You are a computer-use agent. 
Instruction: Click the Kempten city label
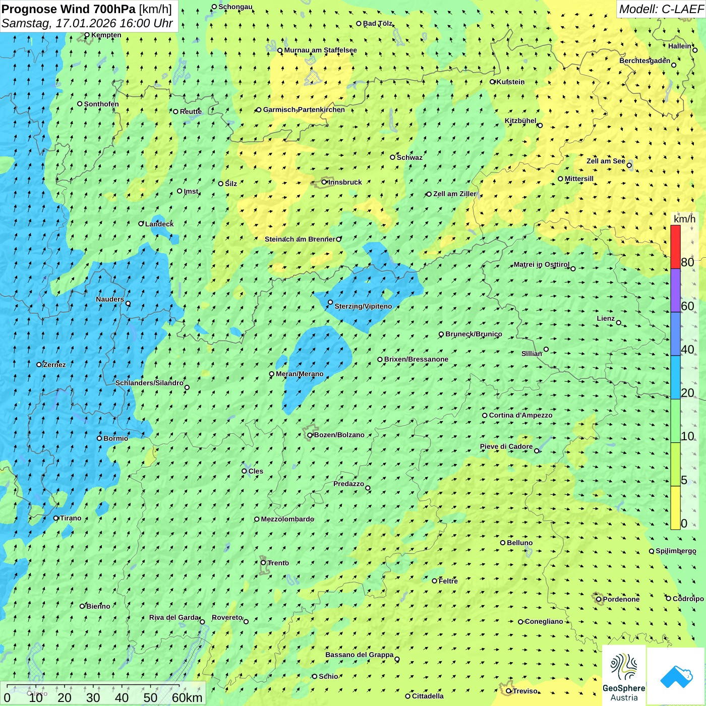106,35
